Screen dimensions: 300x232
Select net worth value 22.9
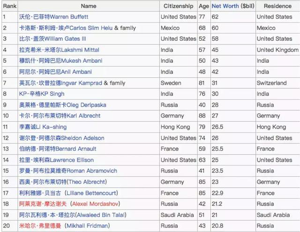tap(217, 193)
